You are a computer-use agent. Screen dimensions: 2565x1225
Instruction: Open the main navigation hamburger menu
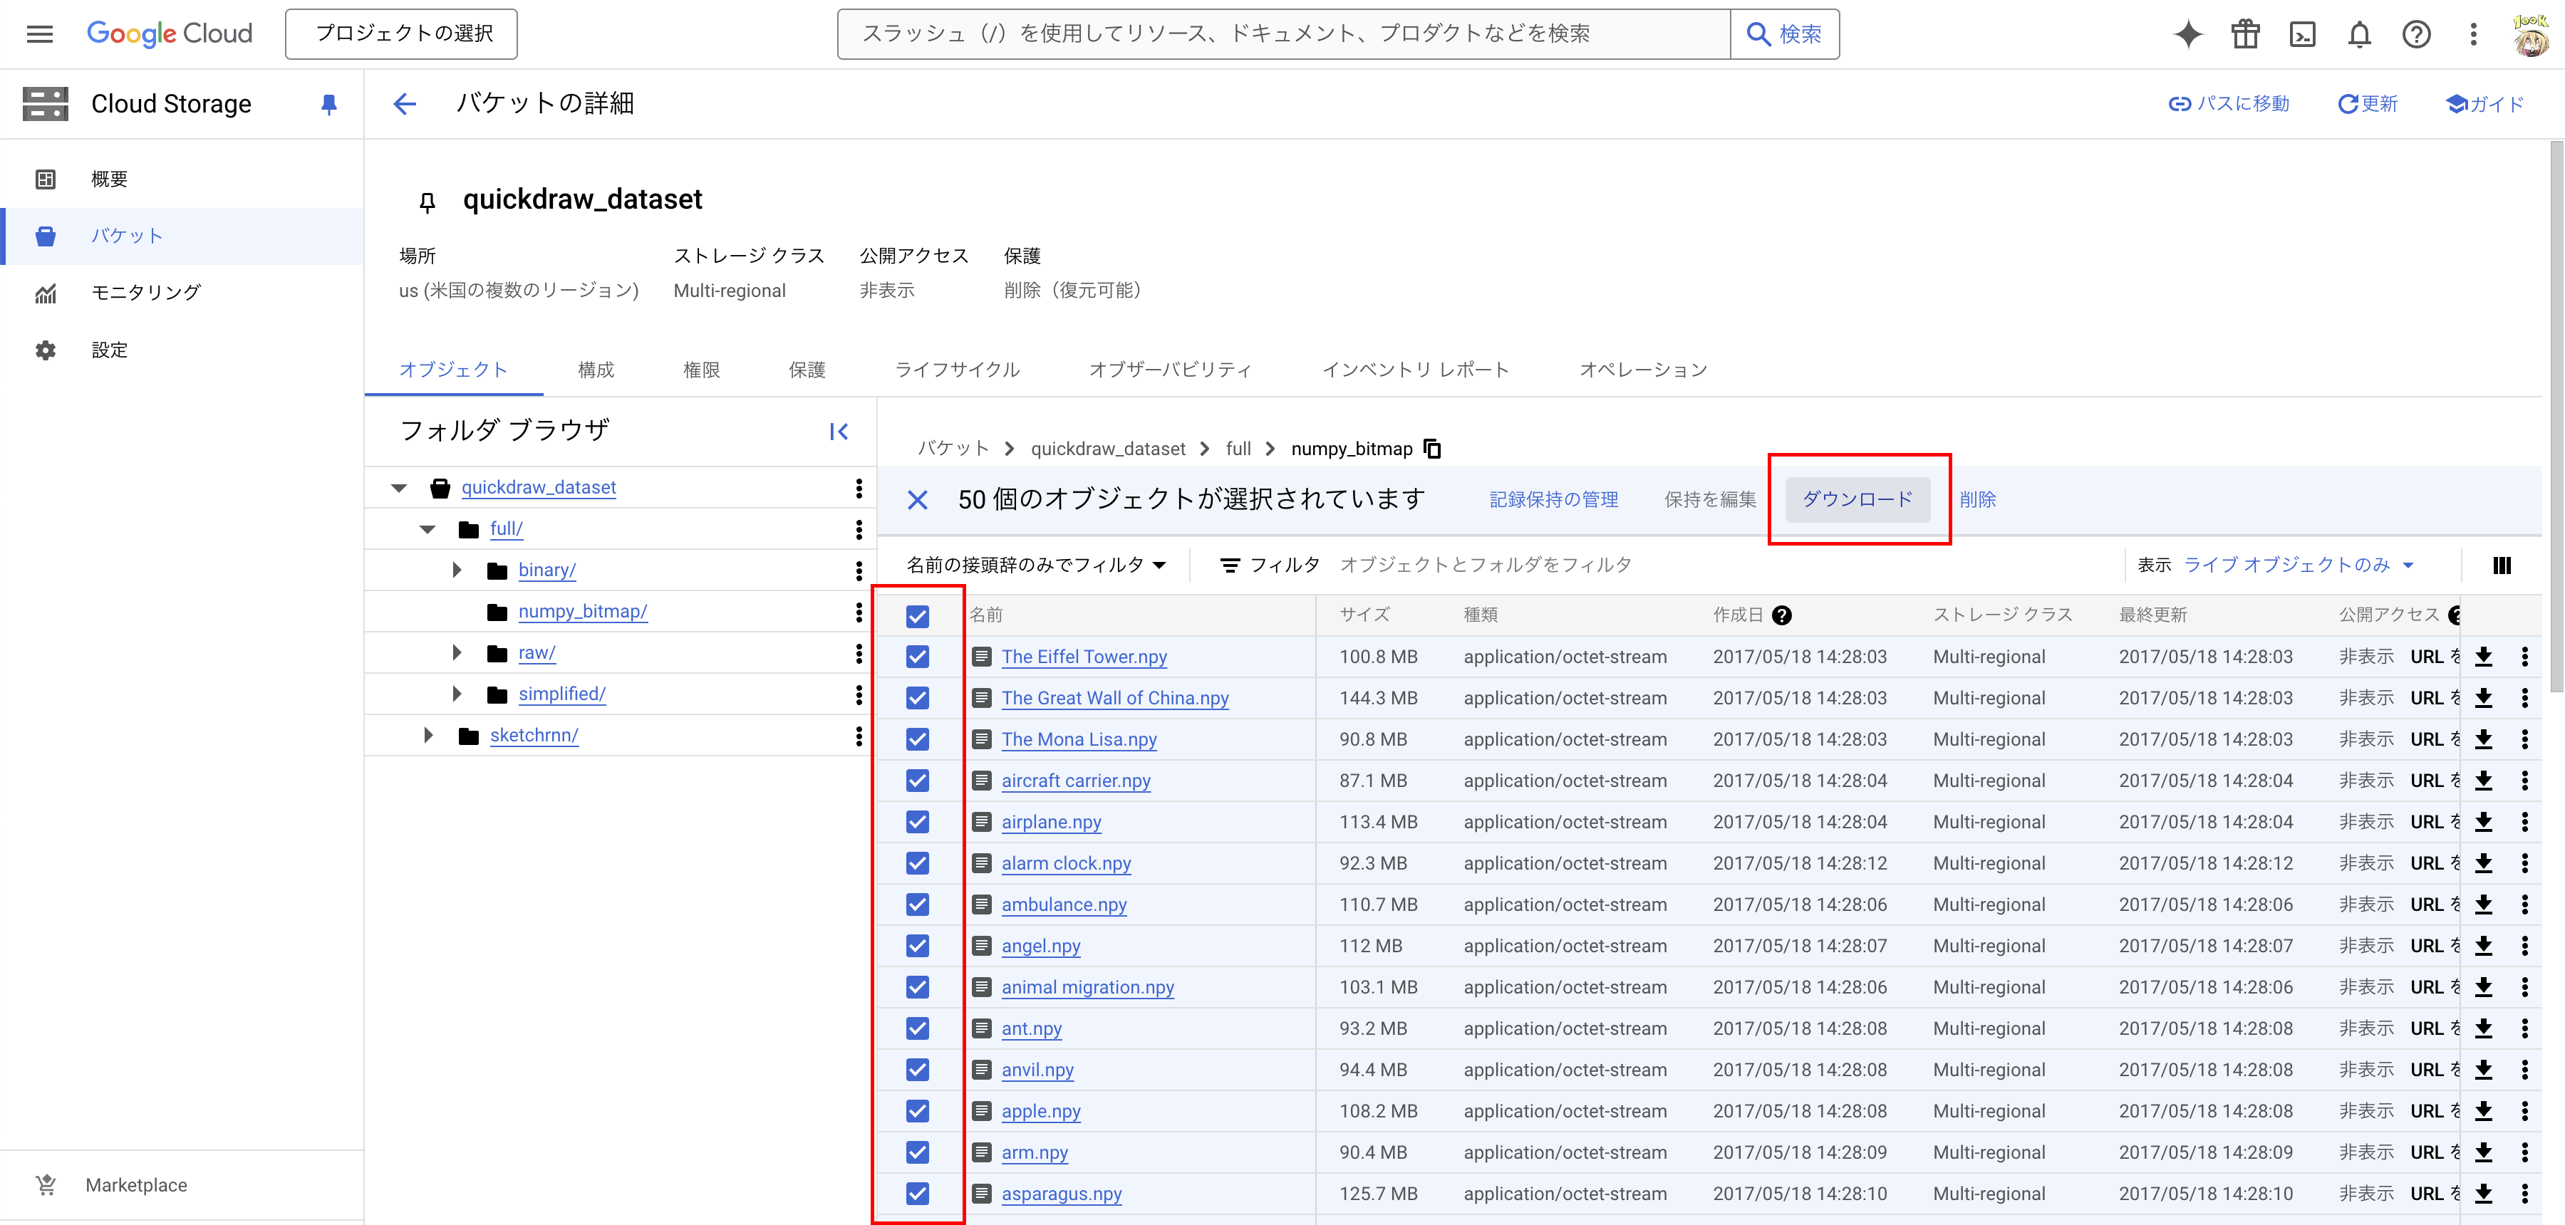point(39,33)
